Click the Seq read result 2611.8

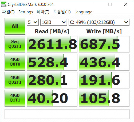click(52, 44)
